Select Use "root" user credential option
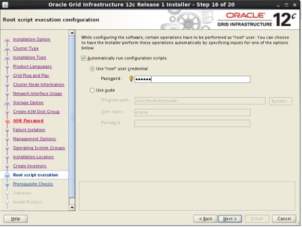This screenshot has width=302, height=227. tap(92, 69)
